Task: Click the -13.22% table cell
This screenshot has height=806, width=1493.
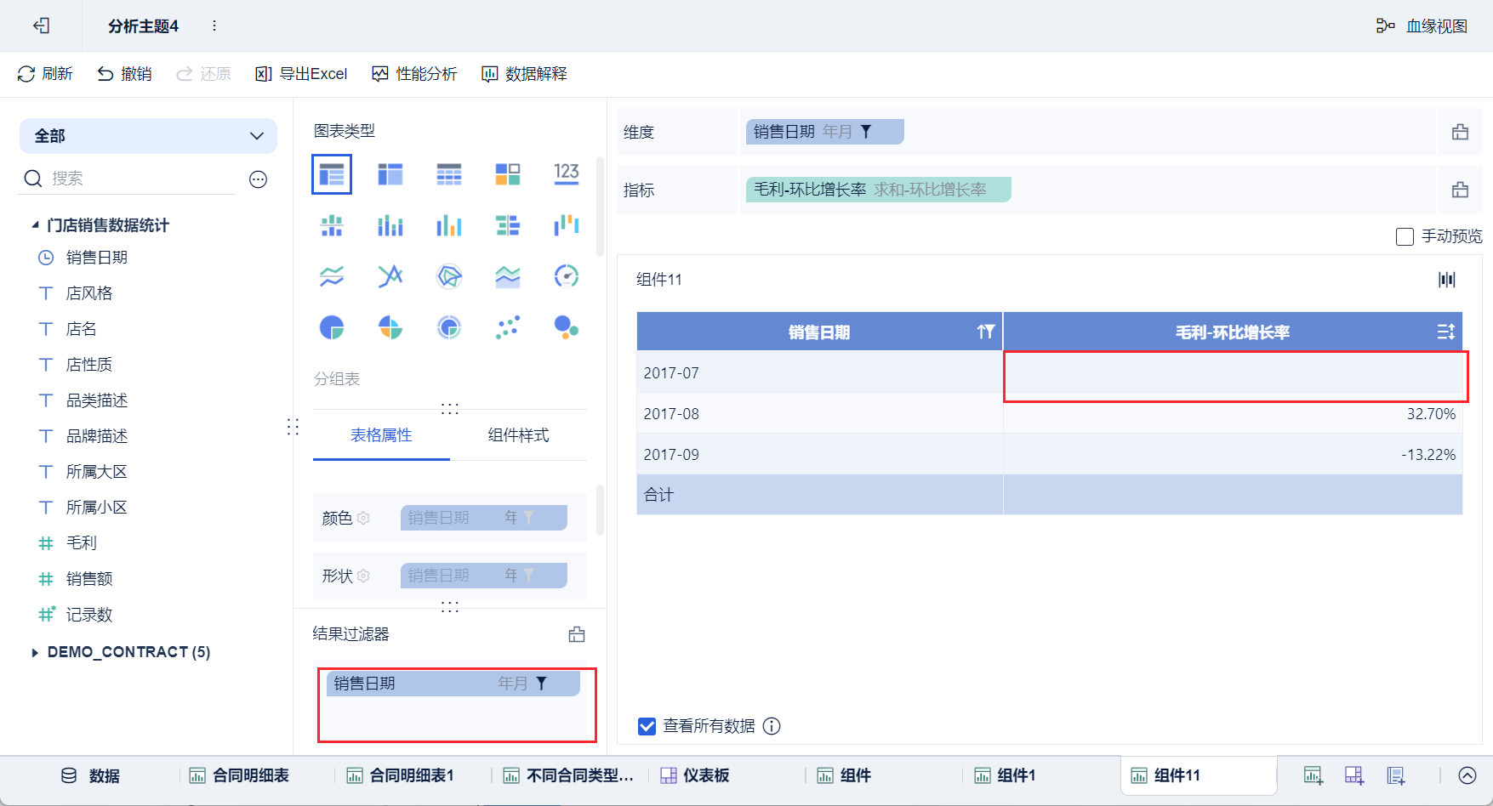Action: (1233, 454)
